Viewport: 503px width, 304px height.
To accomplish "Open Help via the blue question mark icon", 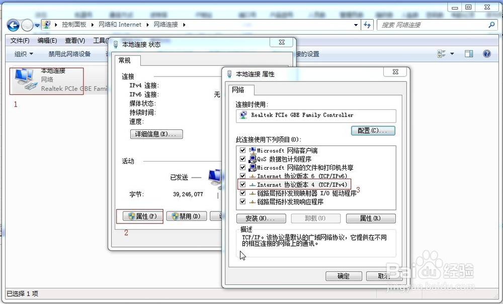I will 486,54.
